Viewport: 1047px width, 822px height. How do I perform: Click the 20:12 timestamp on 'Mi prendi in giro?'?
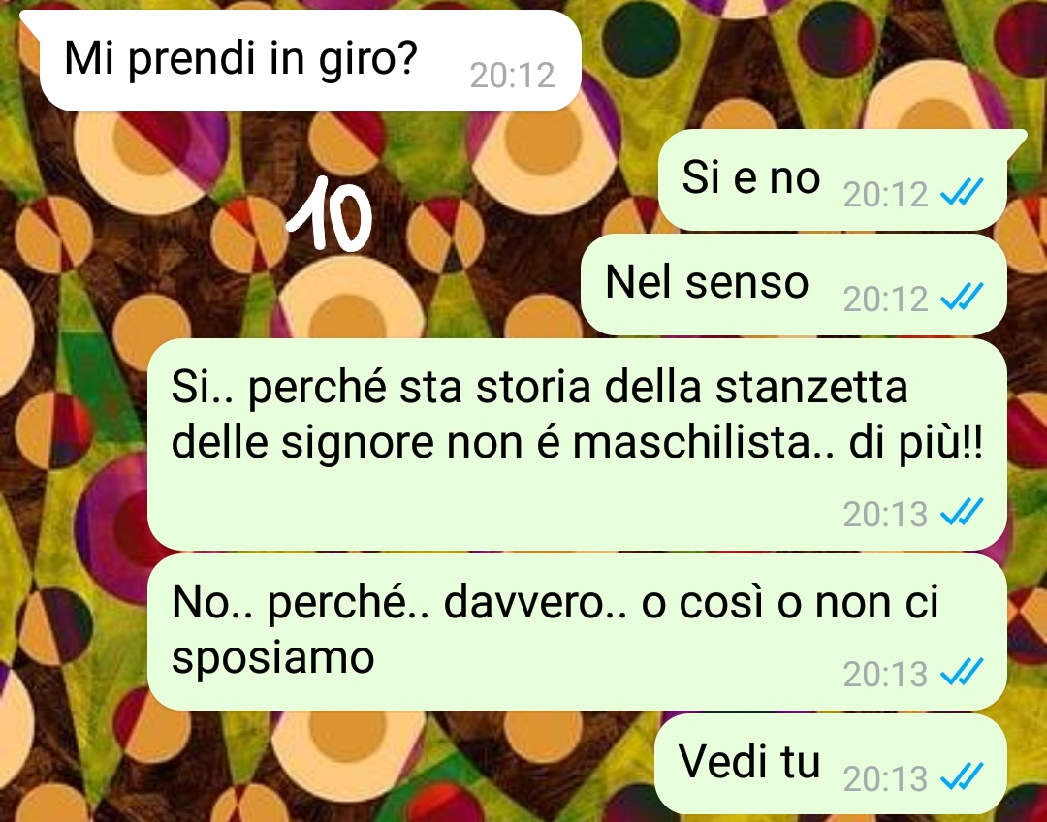pyautogui.click(x=512, y=75)
